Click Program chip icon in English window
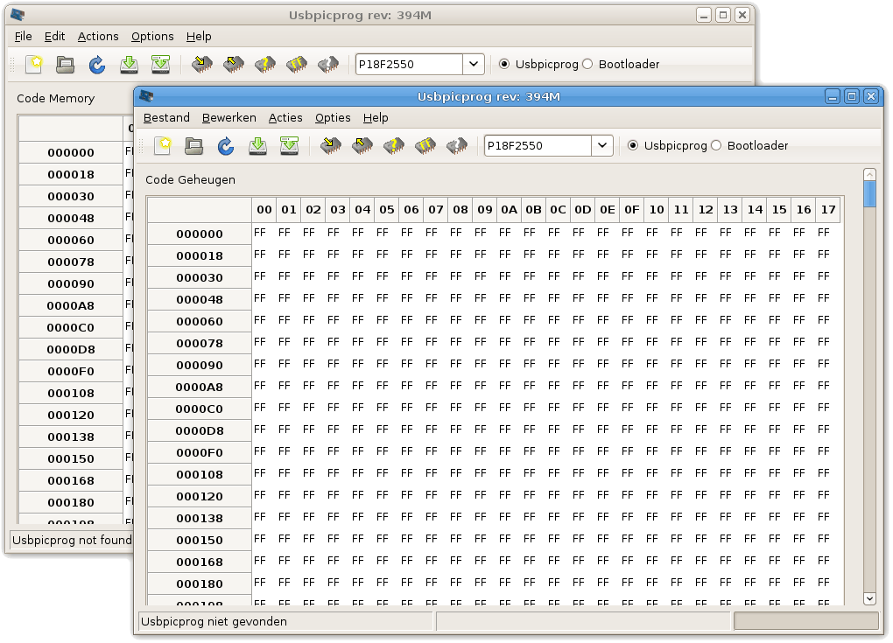Viewport: 893px width, 643px height. tap(201, 65)
